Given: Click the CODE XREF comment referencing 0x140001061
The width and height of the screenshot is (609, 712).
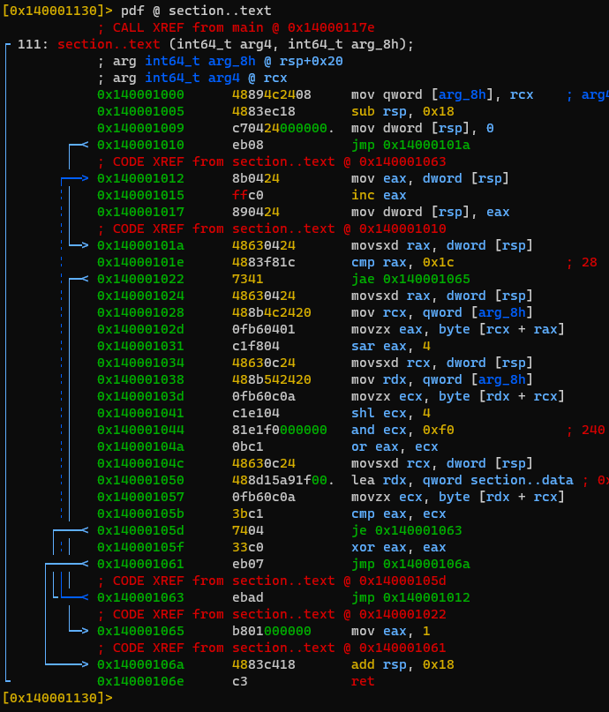Looking at the screenshot, I should point(272,648).
